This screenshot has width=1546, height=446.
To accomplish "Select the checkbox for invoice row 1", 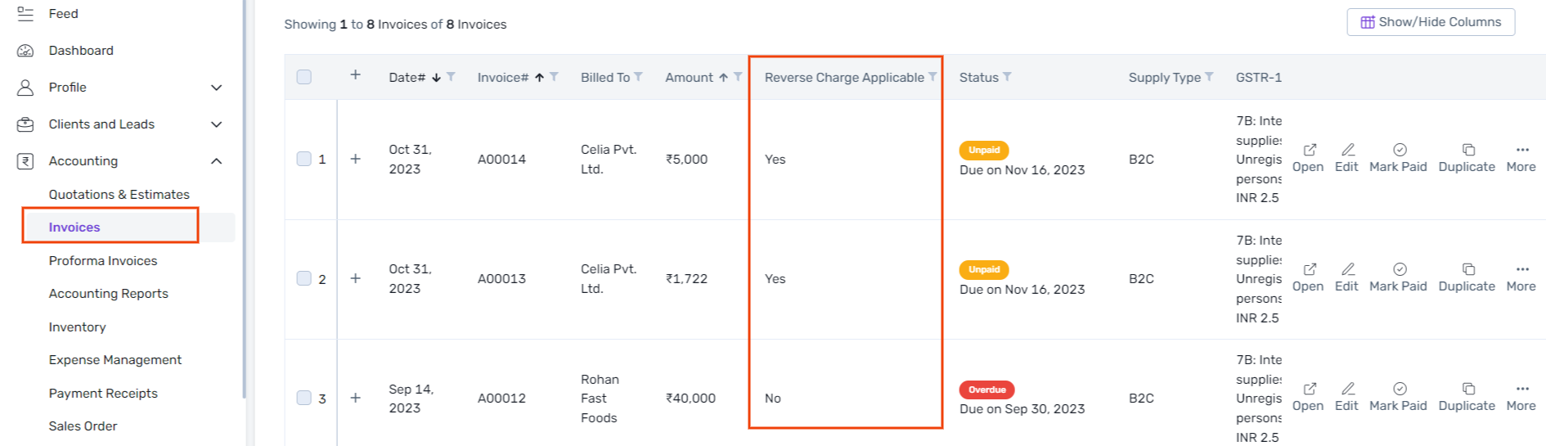I will pyautogui.click(x=304, y=159).
